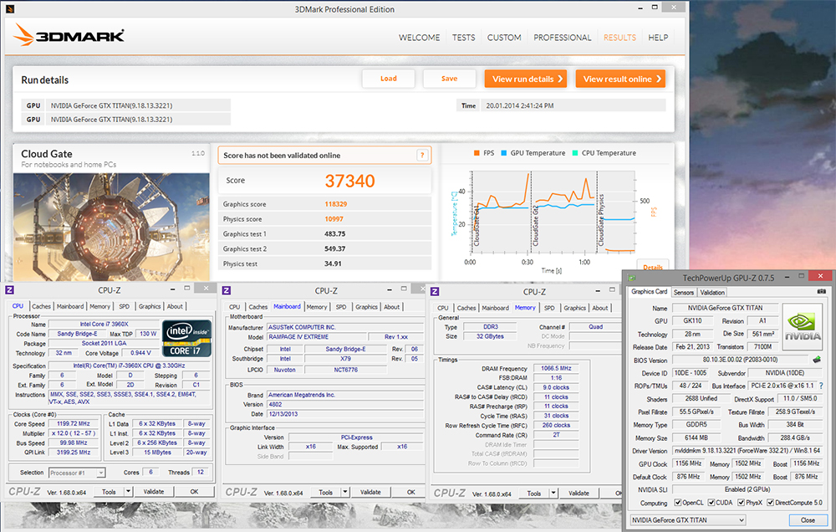Open the GPU-Z graphics card selector dropdown
This screenshot has height=532, width=836.
[x=688, y=519]
